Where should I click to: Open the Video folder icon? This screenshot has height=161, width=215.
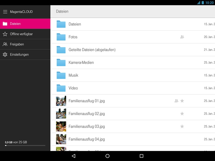[x=61, y=88]
